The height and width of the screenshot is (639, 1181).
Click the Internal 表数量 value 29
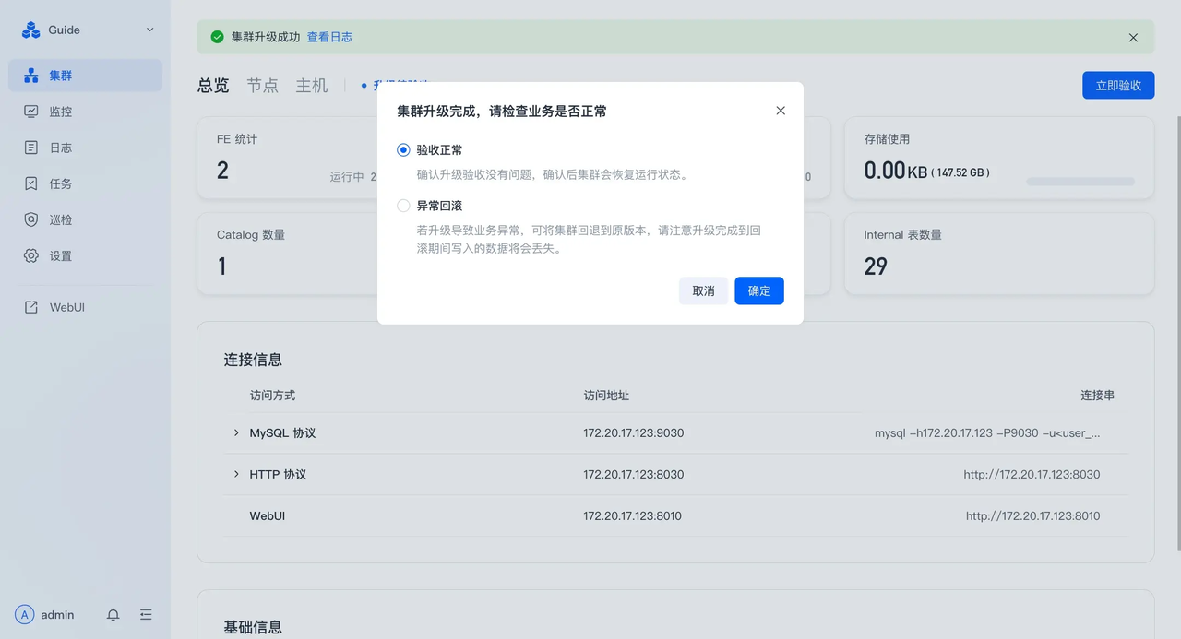pos(876,266)
